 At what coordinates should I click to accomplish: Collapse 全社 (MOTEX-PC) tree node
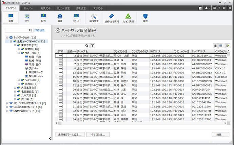coord(11,41)
